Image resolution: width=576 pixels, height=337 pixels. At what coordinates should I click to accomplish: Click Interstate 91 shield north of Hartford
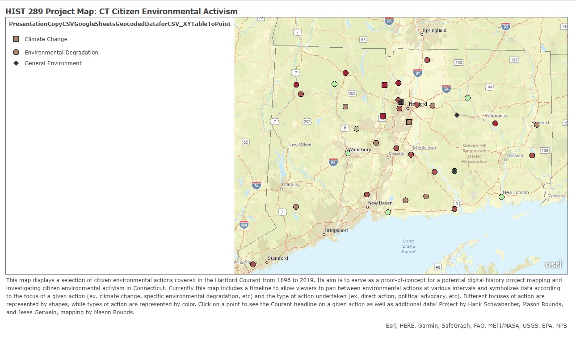[x=418, y=73]
